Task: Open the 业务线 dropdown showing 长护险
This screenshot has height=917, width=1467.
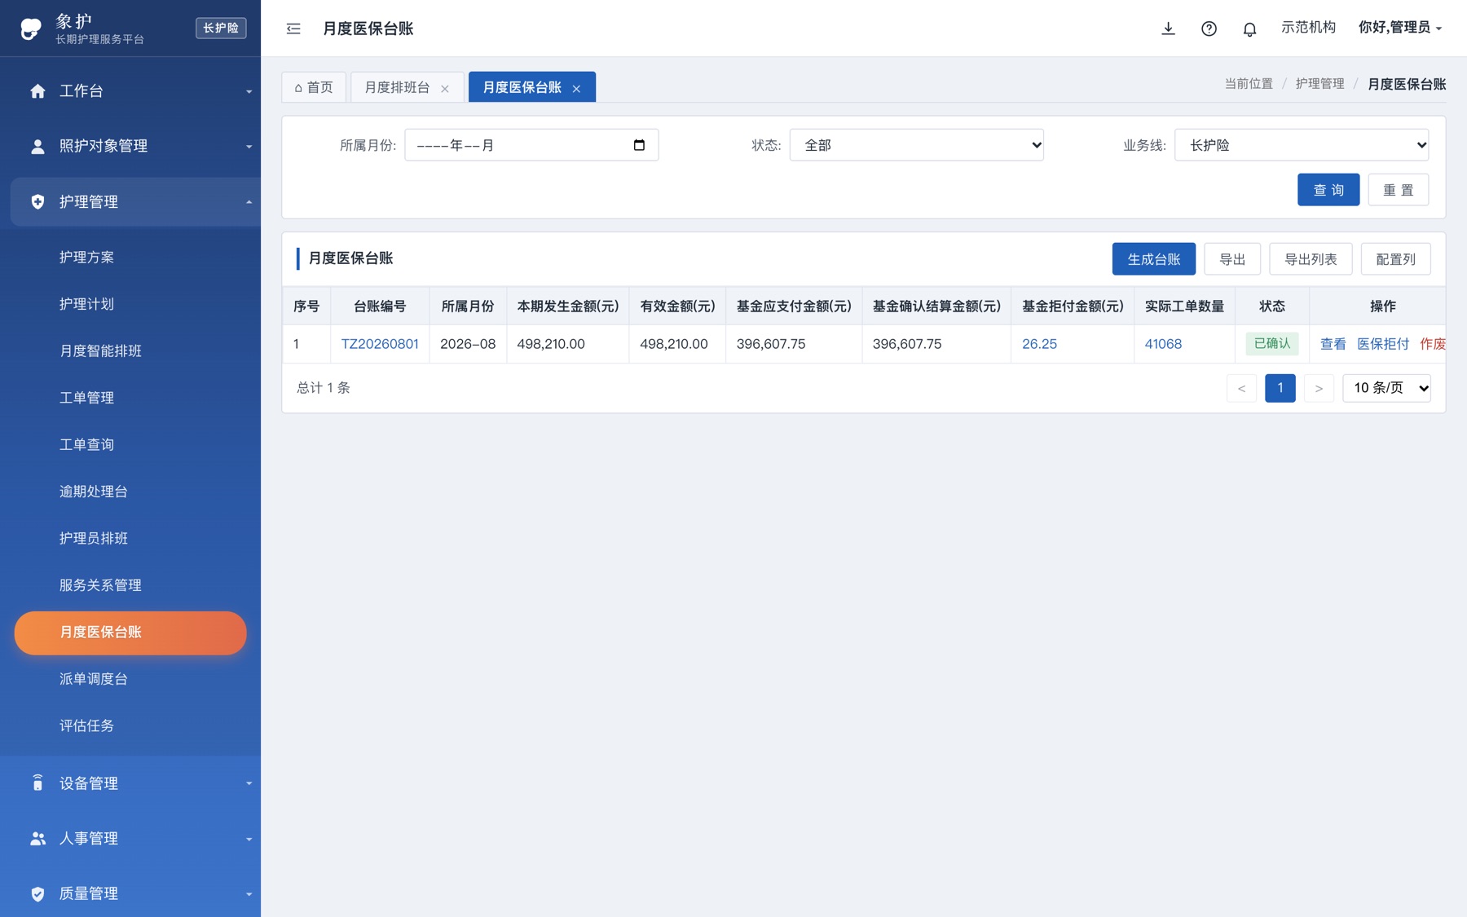Action: pos(1302,145)
